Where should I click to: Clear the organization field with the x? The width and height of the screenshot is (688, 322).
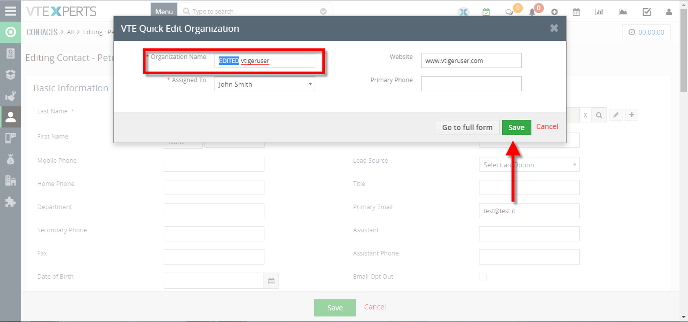click(585, 115)
